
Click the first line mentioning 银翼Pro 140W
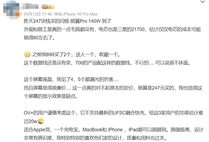[x=67, y=21]
